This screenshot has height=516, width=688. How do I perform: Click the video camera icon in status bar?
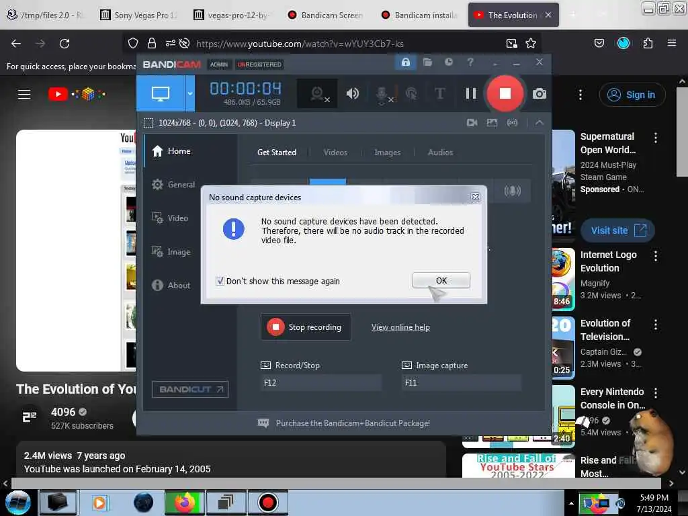pos(472,123)
